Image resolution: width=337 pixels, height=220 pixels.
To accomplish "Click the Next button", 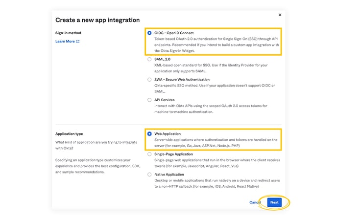I will (274, 202).
